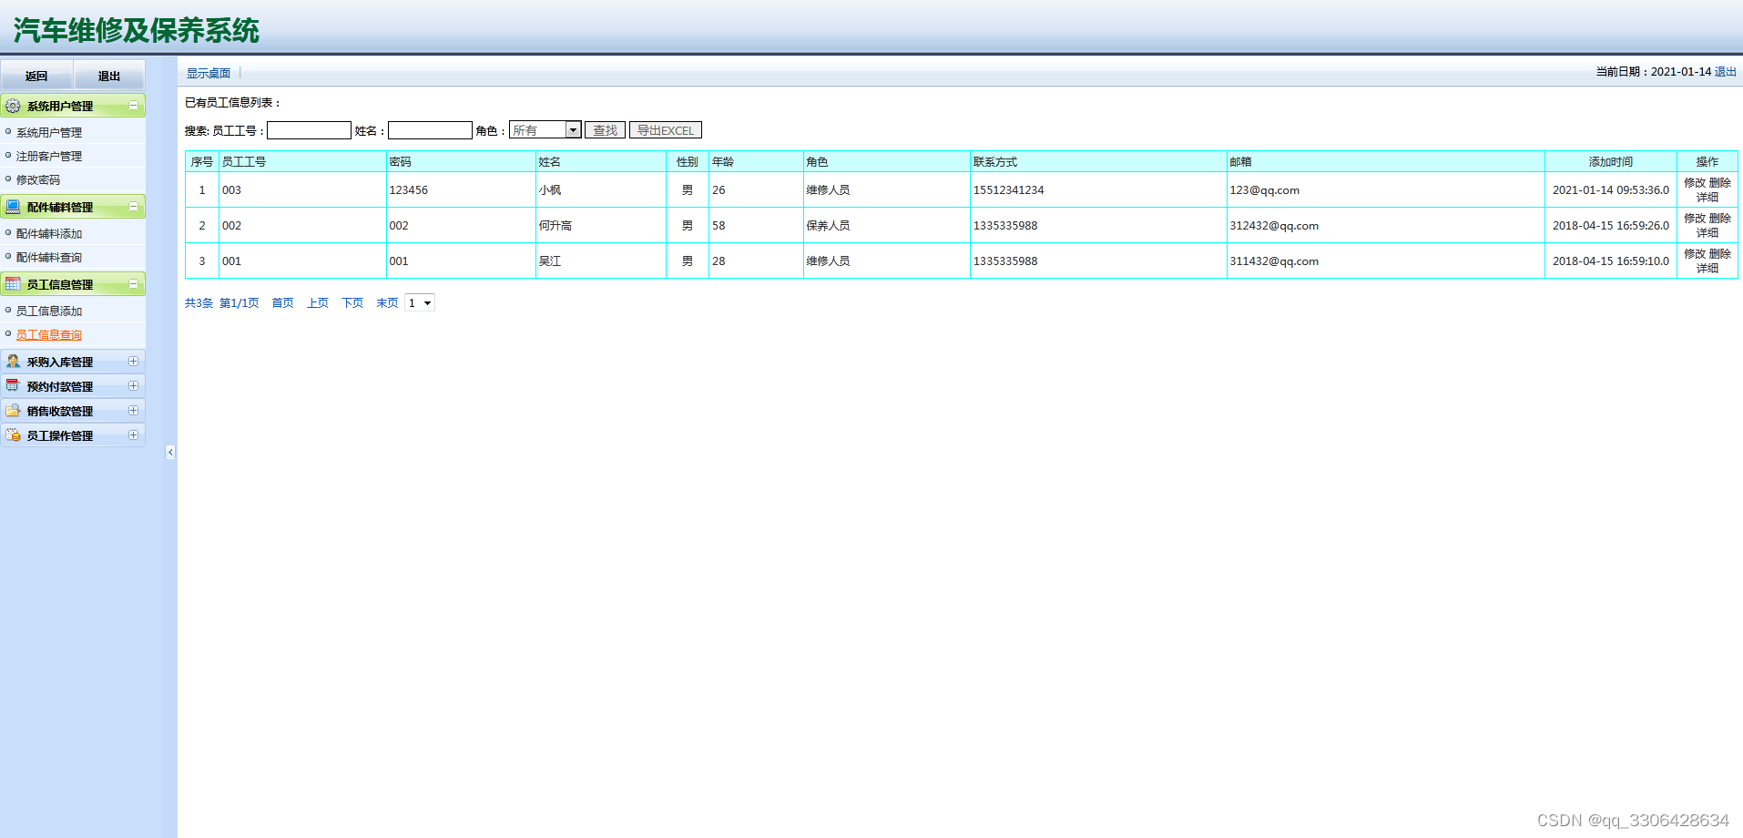Go to 首页 first page link
The height and width of the screenshot is (838, 1743).
282,302
